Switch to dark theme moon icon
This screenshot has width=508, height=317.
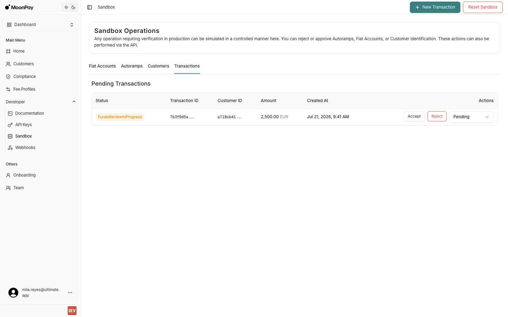(x=73, y=7)
